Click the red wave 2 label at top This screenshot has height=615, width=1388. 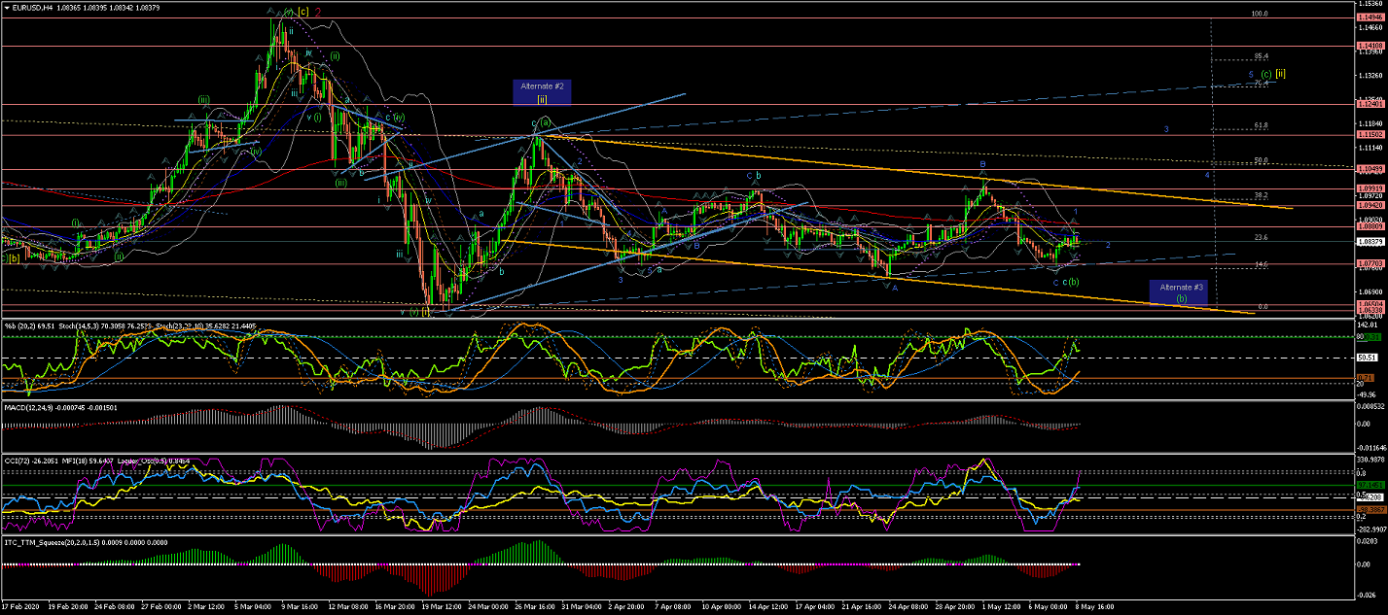click(319, 12)
